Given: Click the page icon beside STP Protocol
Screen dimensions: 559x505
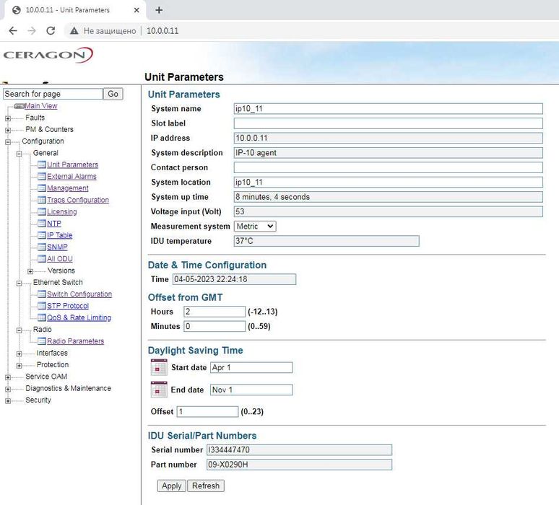Looking at the screenshot, I should click(42, 306).
